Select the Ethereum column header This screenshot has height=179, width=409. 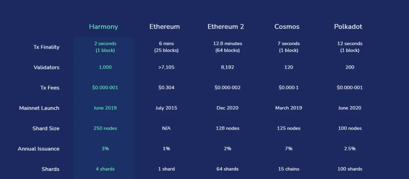(165, 27)
